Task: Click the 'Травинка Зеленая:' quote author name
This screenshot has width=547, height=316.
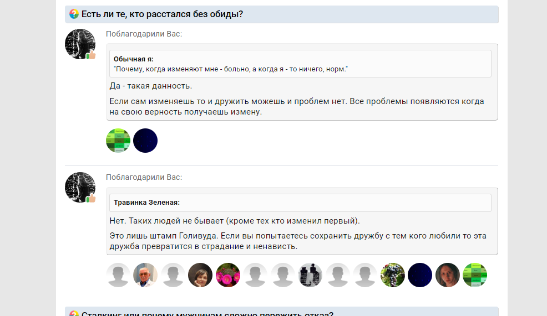Action: (146, 202)
